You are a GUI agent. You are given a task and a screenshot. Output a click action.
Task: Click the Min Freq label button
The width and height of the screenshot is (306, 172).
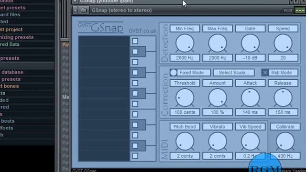click(185, 29)
